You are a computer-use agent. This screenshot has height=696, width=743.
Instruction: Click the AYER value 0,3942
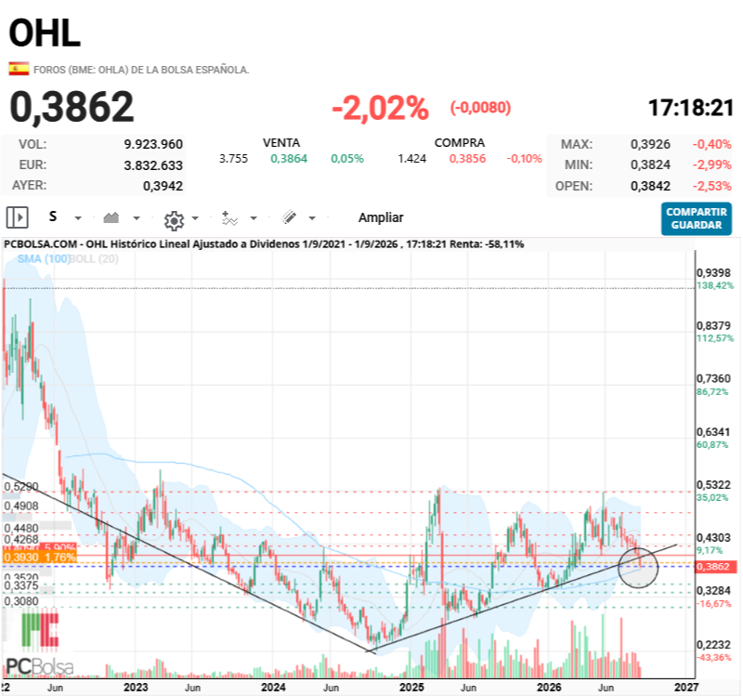point(163,186)
